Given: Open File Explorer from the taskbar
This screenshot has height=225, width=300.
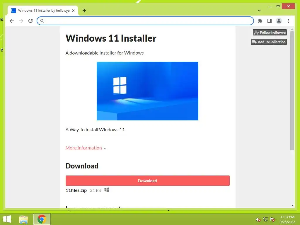Looking at the screenshot, I should 23,219.
